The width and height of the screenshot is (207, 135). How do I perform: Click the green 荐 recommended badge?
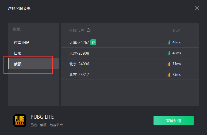tap(93, 42)
